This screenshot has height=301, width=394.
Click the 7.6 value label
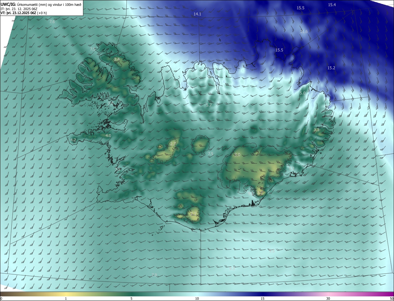52,22
